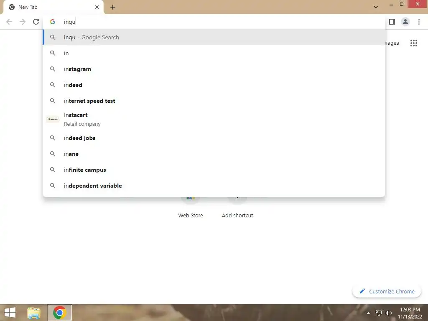Show hidden system tray icons
428x321 pixels.
[368, 313]
